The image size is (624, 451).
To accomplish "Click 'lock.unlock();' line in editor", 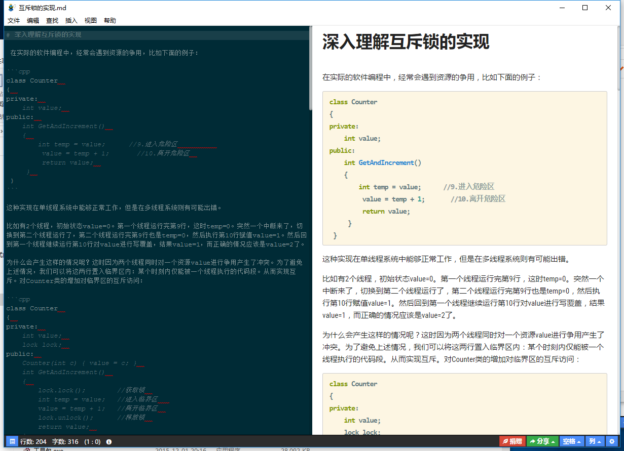I will [66, 418].
